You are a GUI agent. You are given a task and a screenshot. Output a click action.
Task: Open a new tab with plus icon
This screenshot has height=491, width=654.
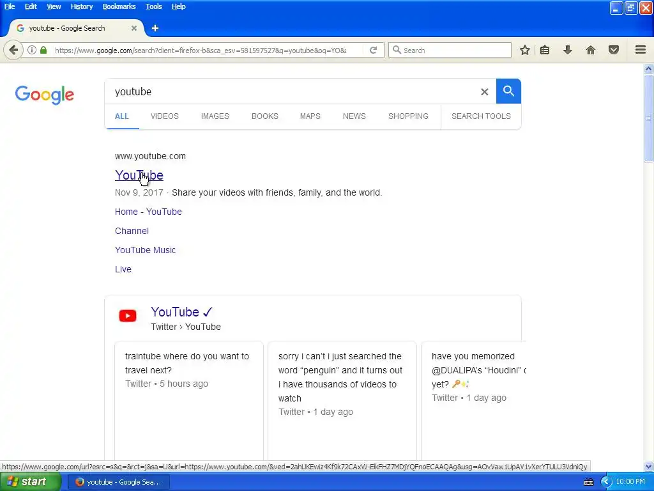[x=155, y=28]
